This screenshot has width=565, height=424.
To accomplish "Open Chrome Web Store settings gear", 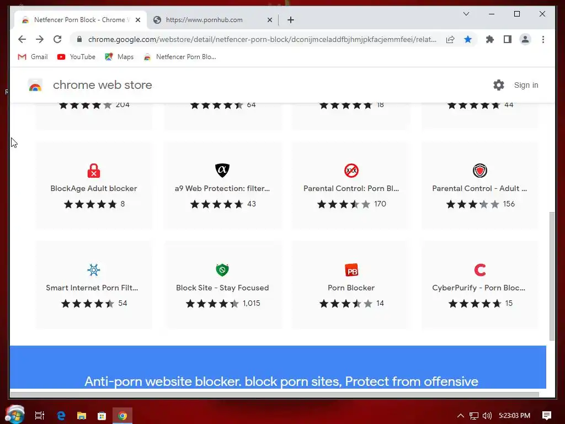I will [499, 85].
